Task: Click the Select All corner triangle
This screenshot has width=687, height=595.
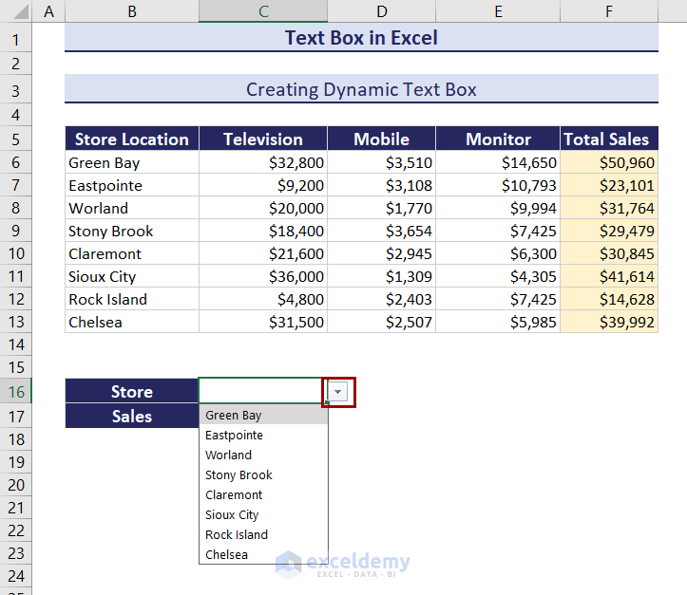Action: tap(16, 11)
